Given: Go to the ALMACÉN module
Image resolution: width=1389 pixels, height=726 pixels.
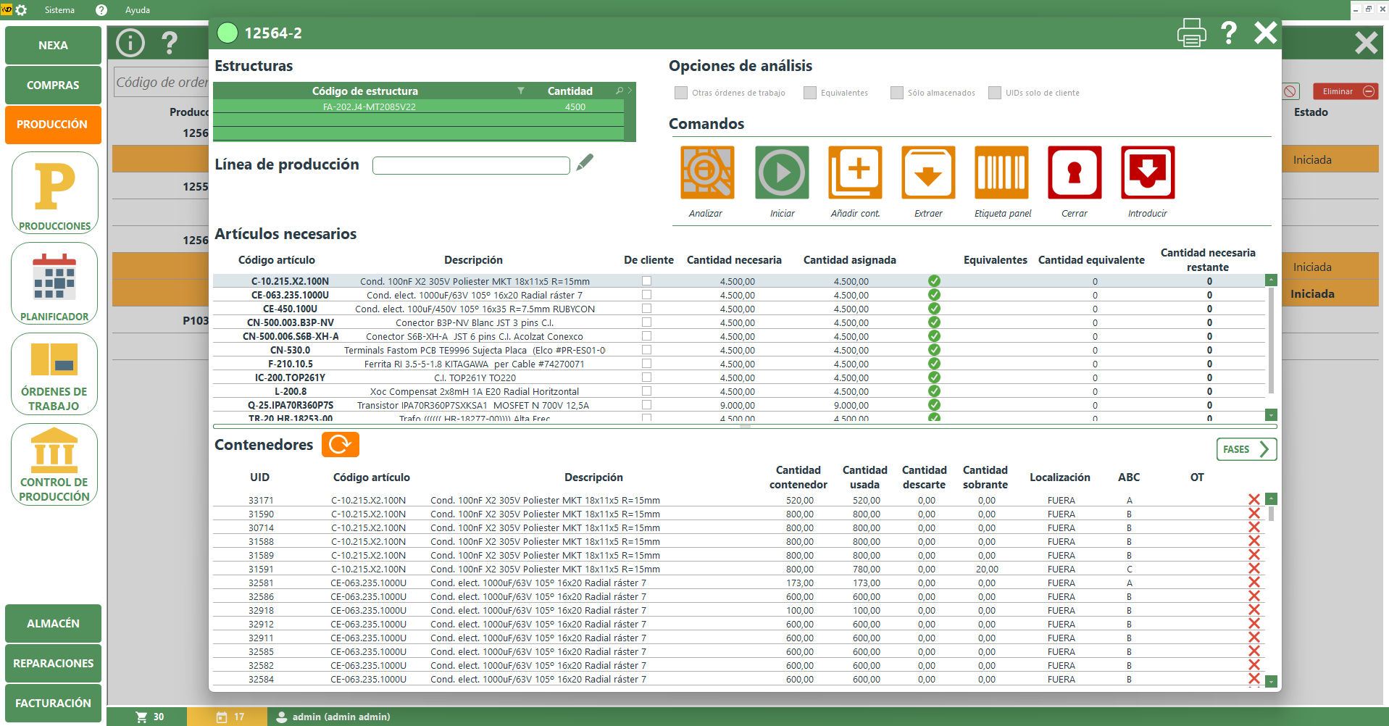Looking at the screenshot, I should click(x=53, y=623).
